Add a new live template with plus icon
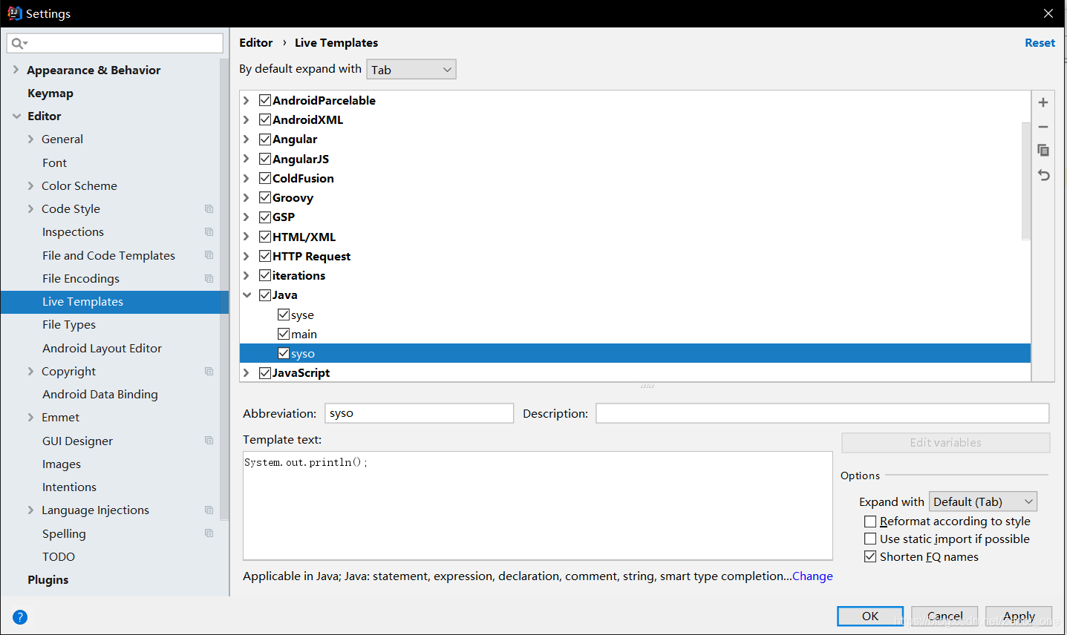1067x635 pixels. coord(1042,102)
